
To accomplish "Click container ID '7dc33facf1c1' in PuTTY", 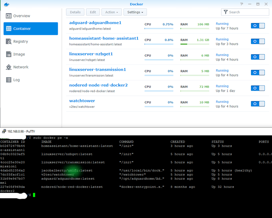I will [x=13, y=175].
